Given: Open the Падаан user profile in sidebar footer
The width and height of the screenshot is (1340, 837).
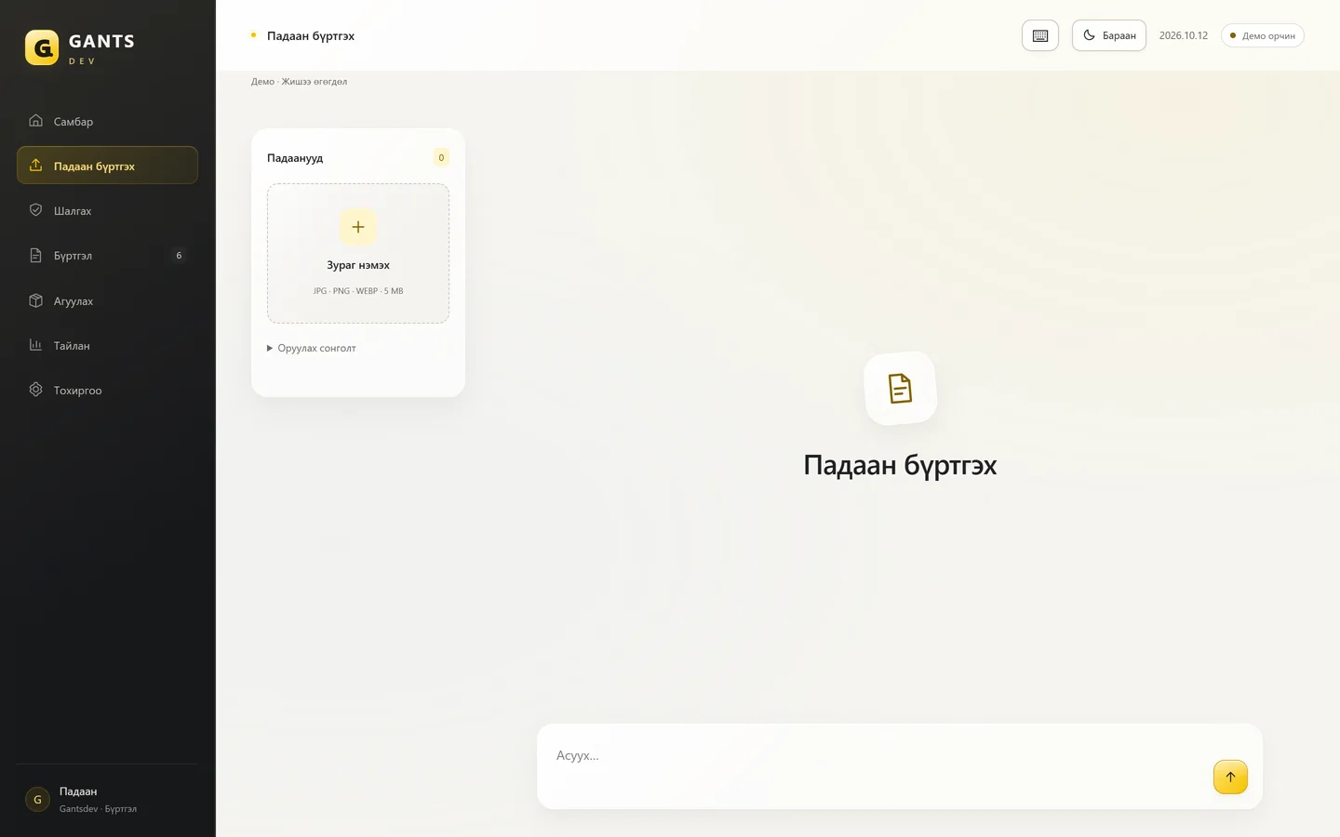Looking at the screenshot, I should tap(107, 799).
